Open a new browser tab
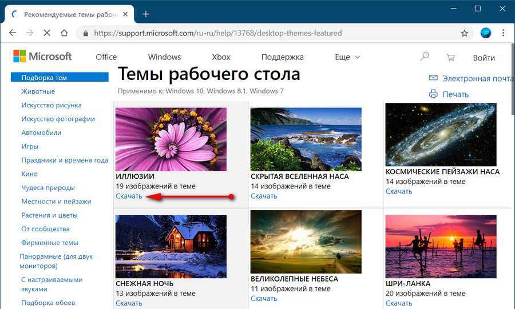 tap(146, 14)
